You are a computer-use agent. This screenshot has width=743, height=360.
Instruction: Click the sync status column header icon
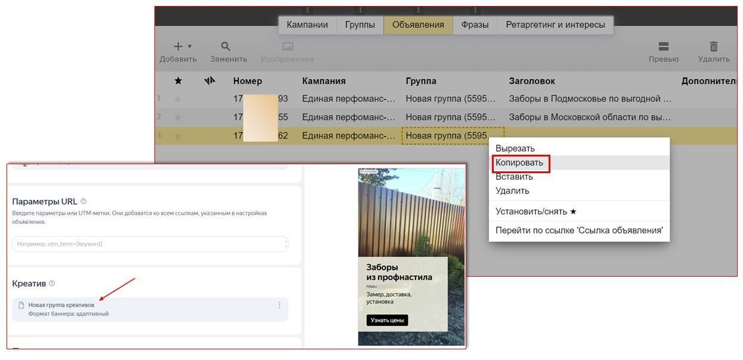point(209,81)
